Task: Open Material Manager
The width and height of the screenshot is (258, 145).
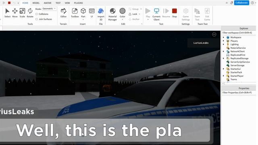Action: (x=112, y=14)
